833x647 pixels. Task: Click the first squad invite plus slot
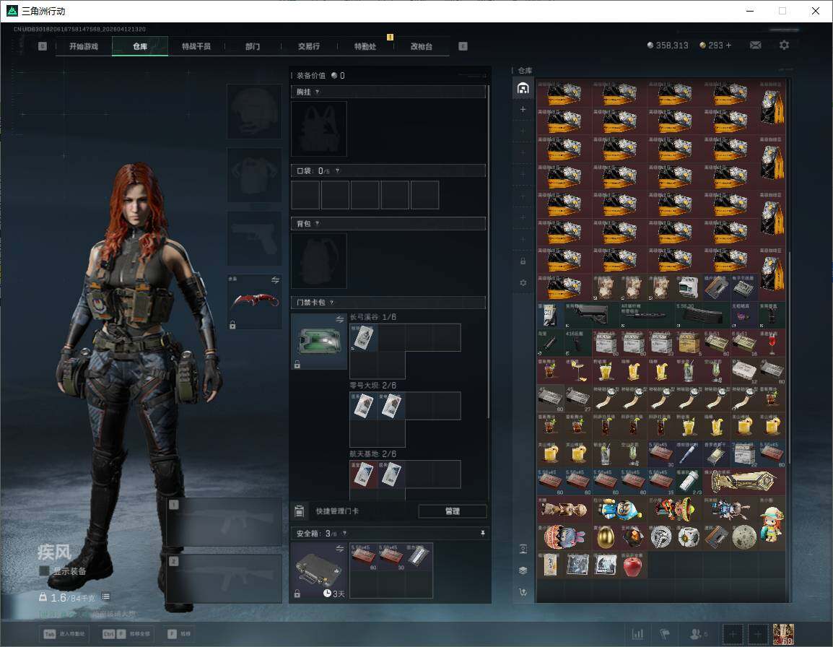tap(733, 634)
